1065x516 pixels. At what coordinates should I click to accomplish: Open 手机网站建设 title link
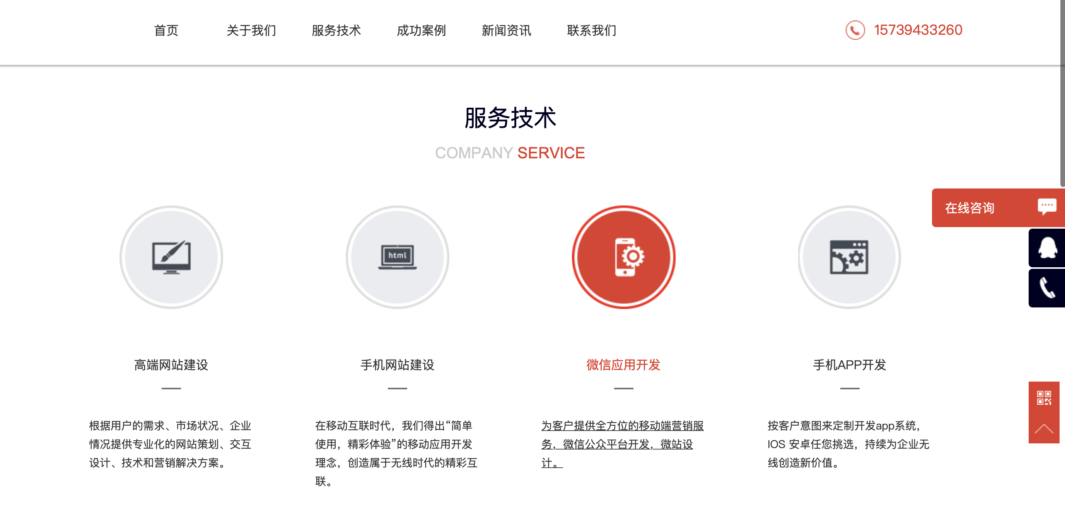click(x=397, y=365)
